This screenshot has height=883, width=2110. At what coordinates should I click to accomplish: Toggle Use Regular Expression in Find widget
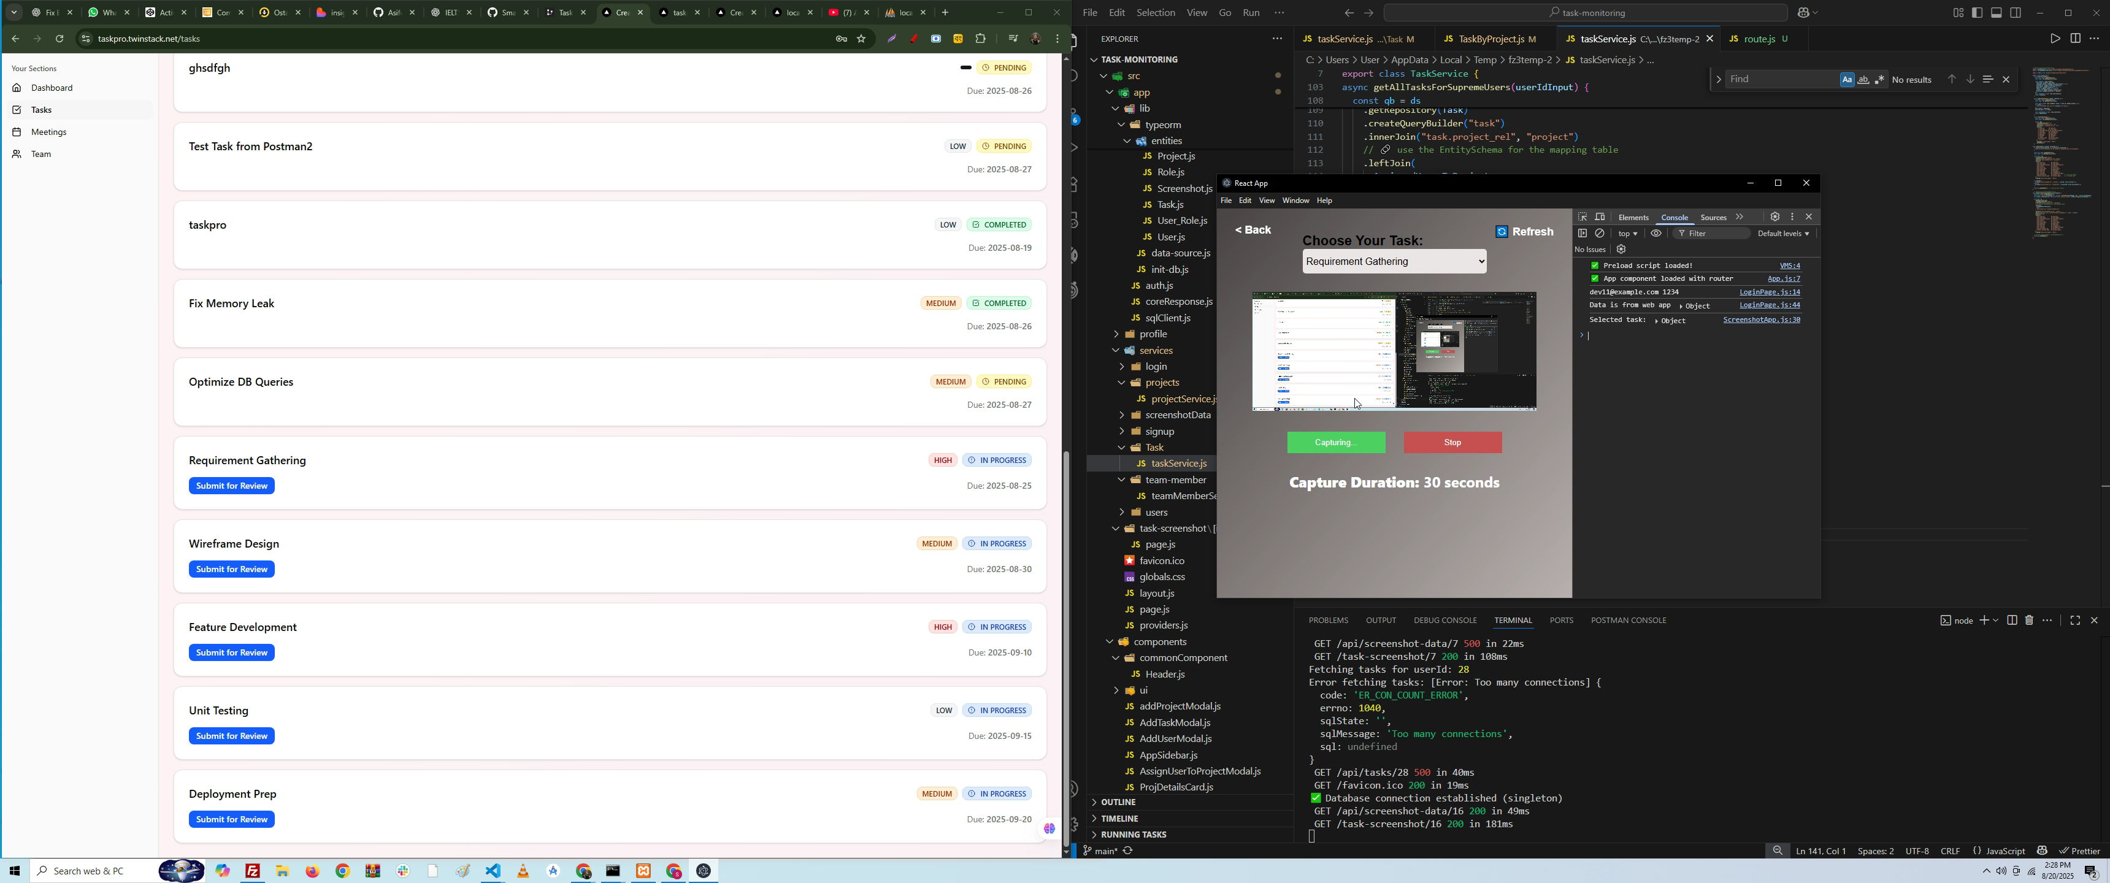coord(1880,80)
